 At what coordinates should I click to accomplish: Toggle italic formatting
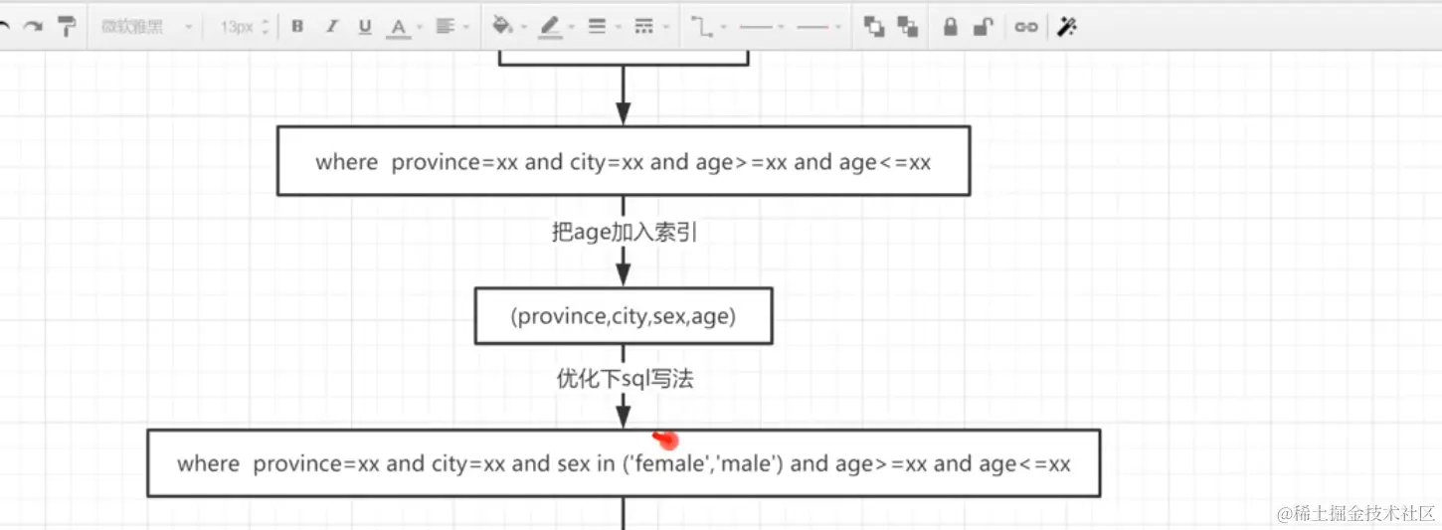click(331, 27)
